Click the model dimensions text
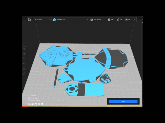Screen dimensions: 165x123 click(x=34, y=101)
